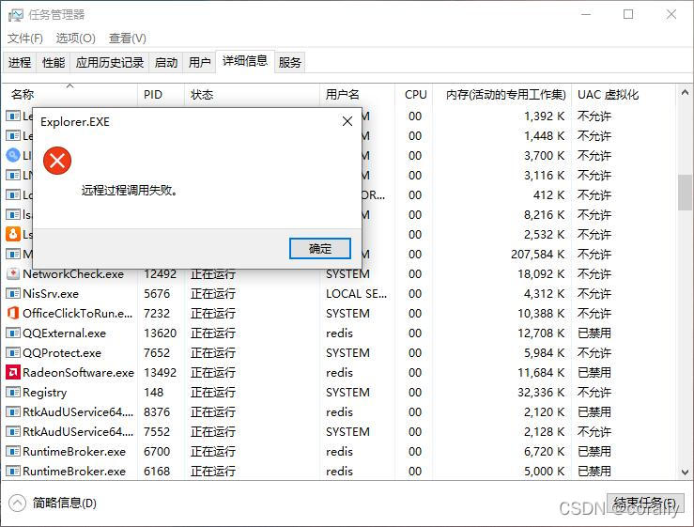The image size is (694, 527).
Task: Switch to the 性能 tab
Action: (x=54, y=62)
